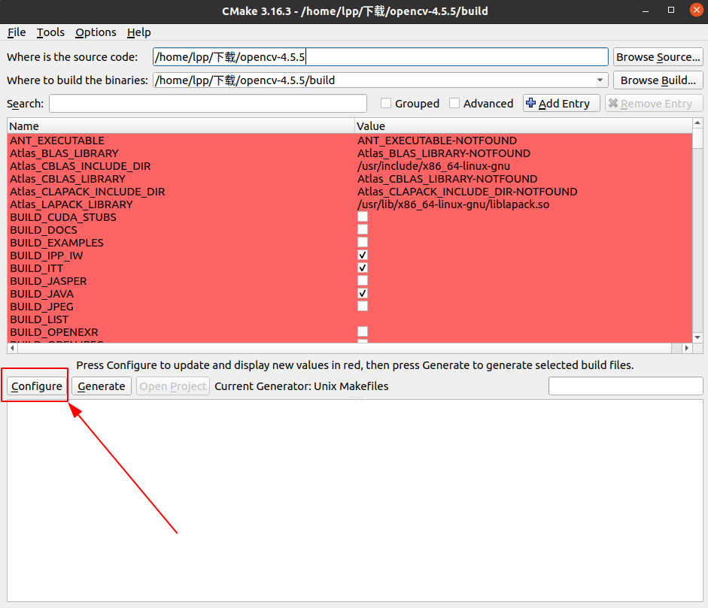708x608 pixels.
Task: Uncheck the BUILD_IPP_IW option
Action: 363,256
